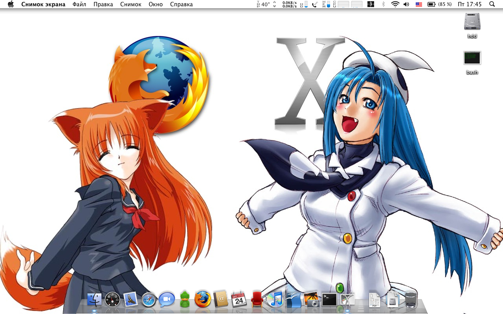Image resolution: width=503 pixels, height=314 pixels.
Task: Open the Правка menu
Action: tap(103, 4)
